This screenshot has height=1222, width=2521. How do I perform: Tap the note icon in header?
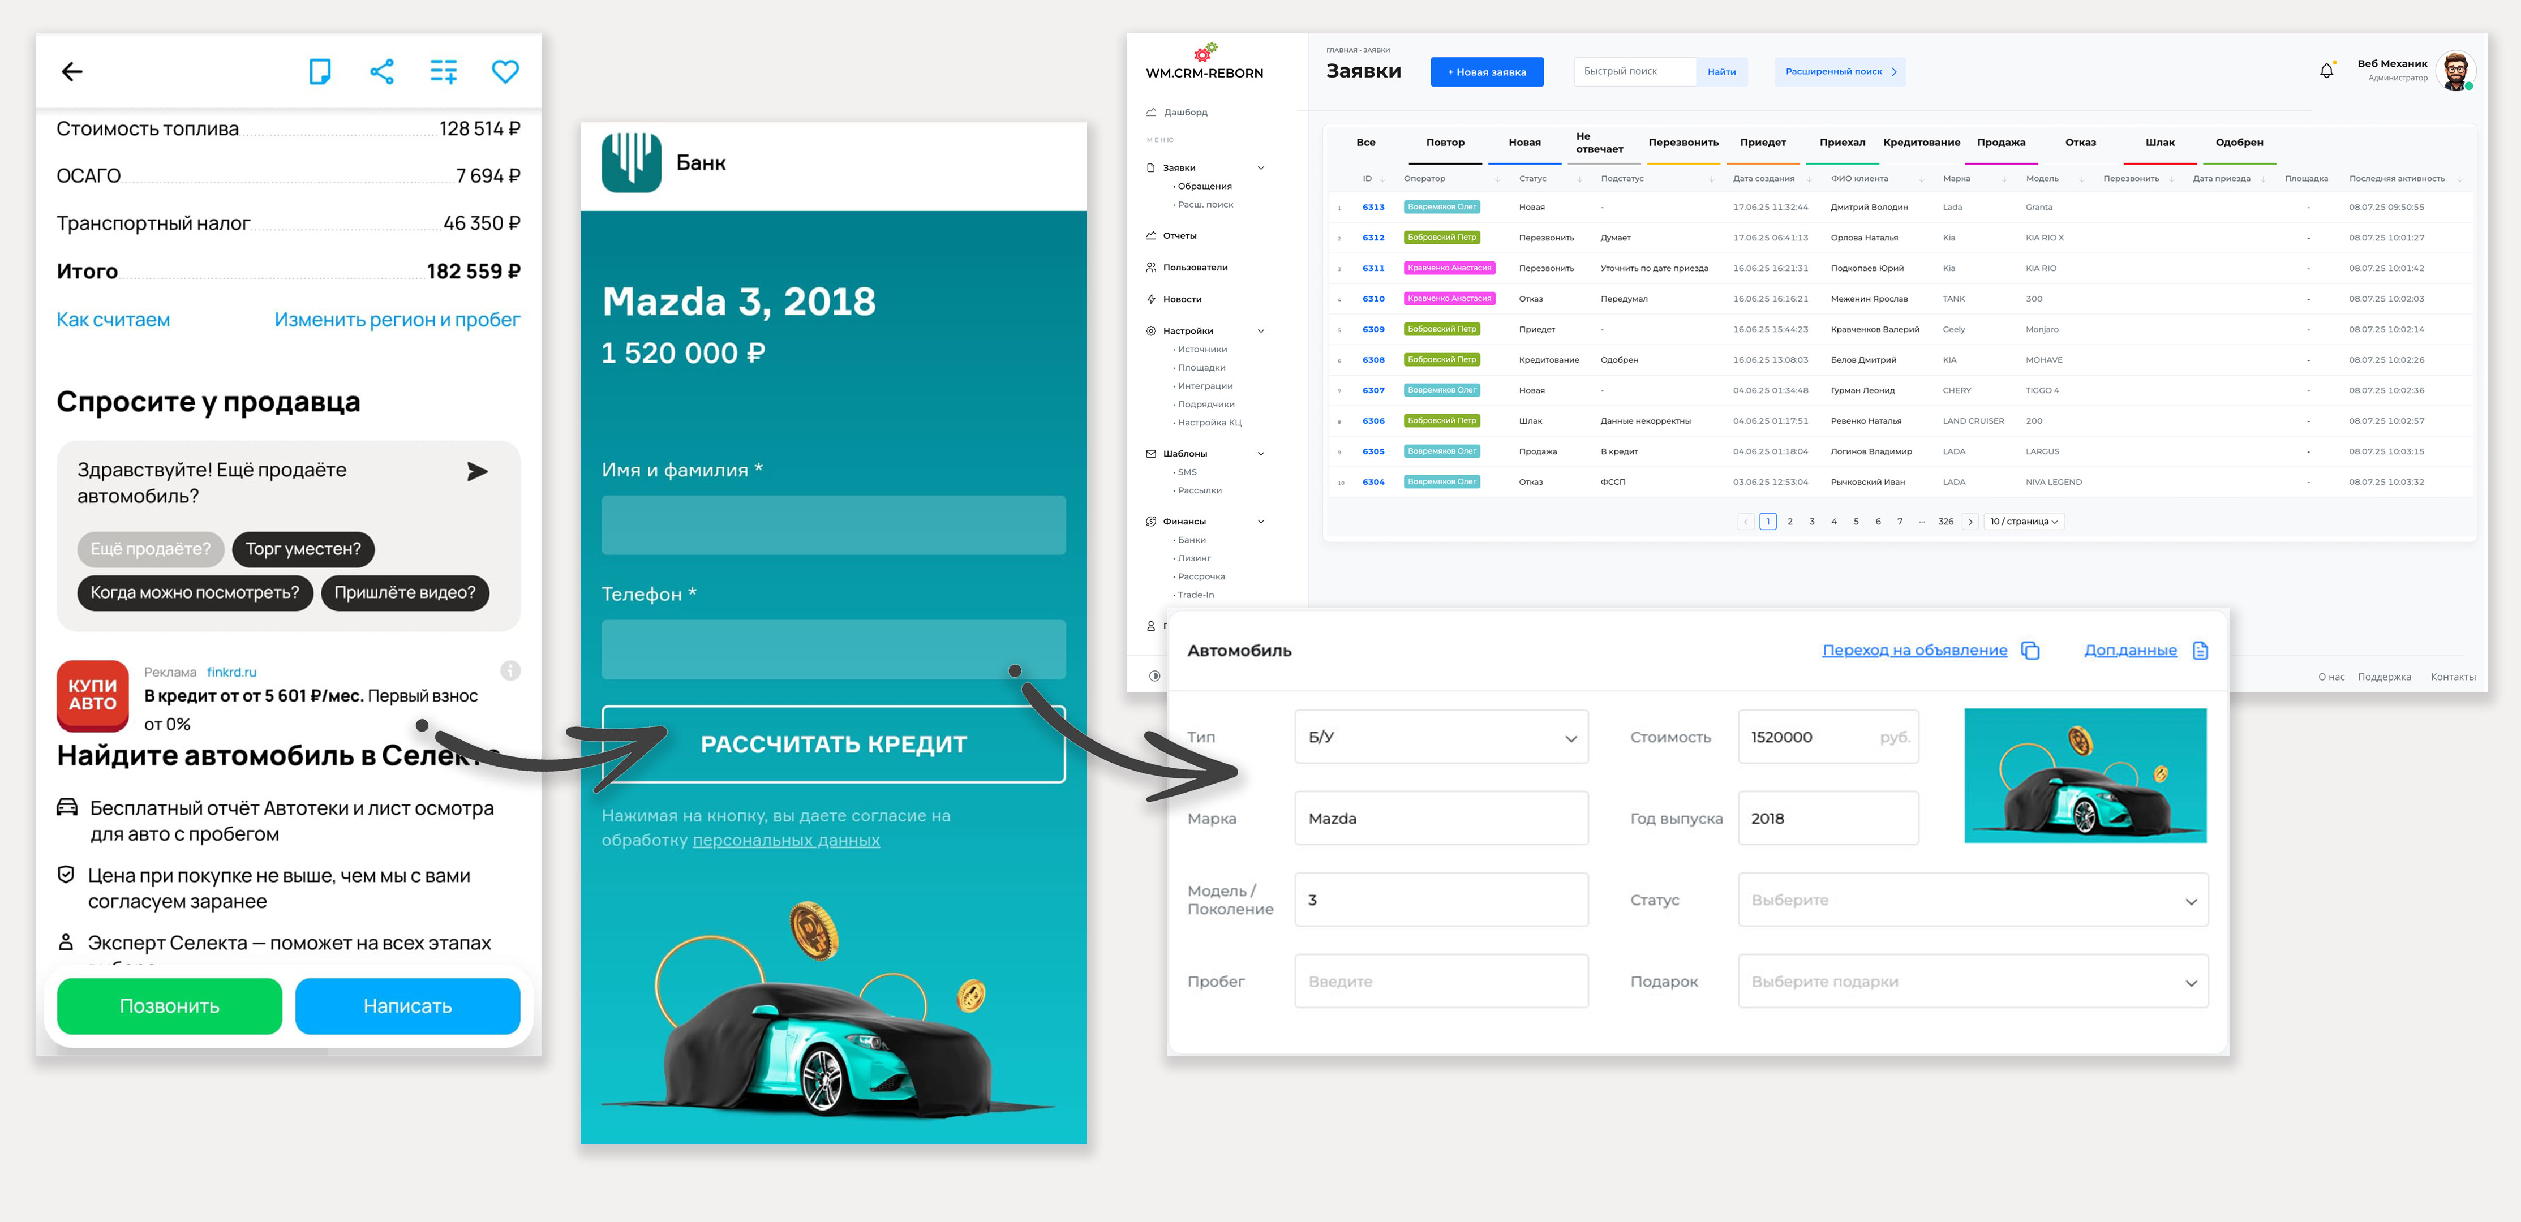(319, 71)
